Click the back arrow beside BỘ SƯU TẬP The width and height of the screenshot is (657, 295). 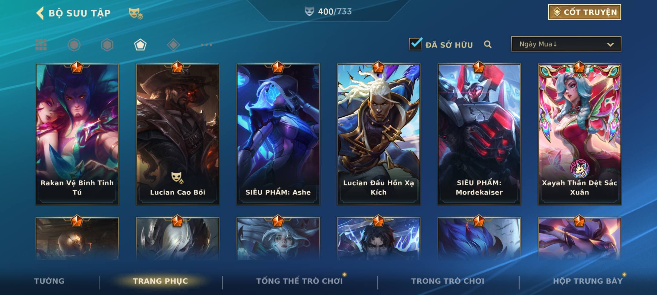pos(40,13)
